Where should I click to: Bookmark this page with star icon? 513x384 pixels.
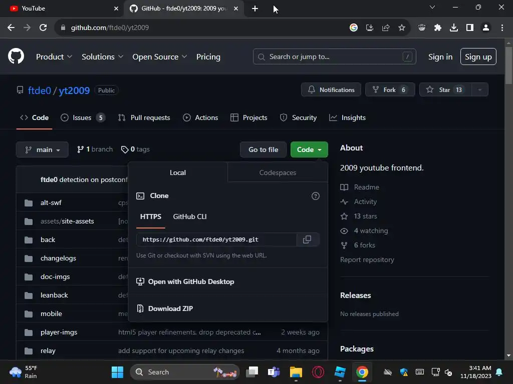click(402, 28)
